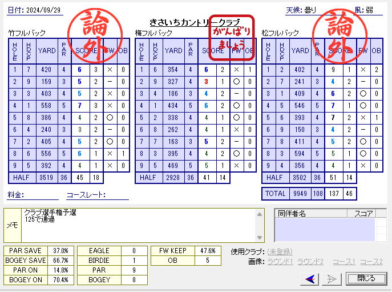Click the BIRDIE stat label
Image resolution: width=392 pixels, height=292 pixels.
(99, 261)
